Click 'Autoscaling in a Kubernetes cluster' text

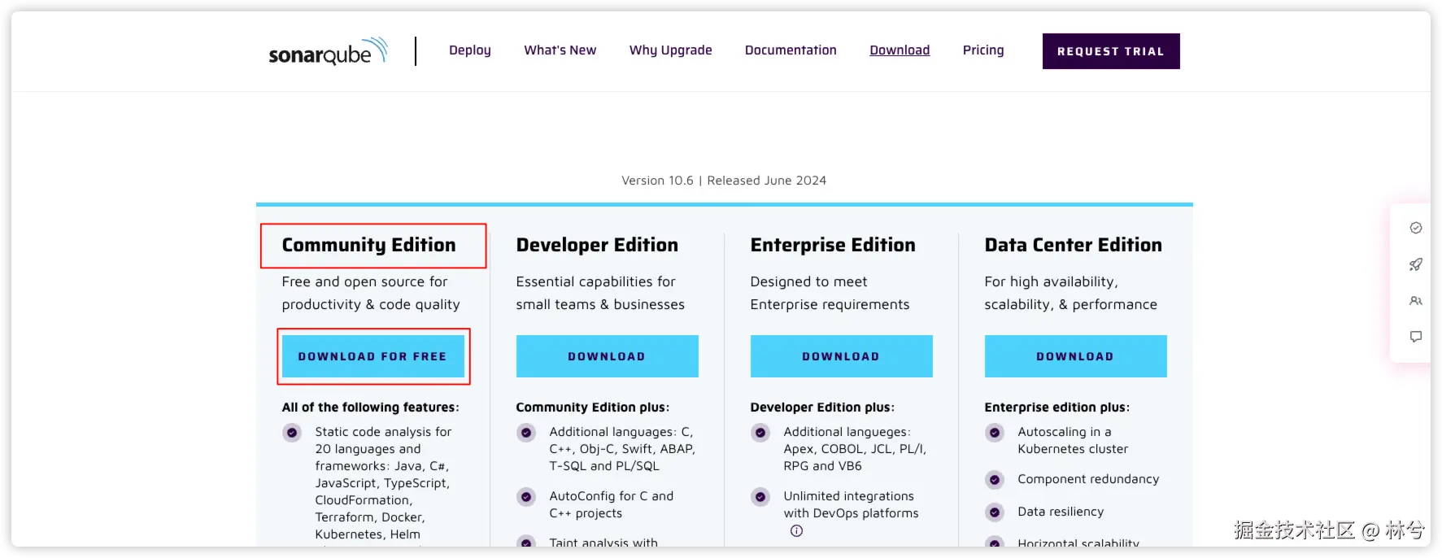(1073, 441)
